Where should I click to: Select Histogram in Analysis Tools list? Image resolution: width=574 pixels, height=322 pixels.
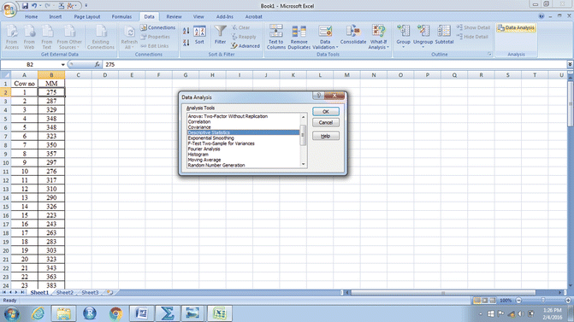(x=243, y=155)
